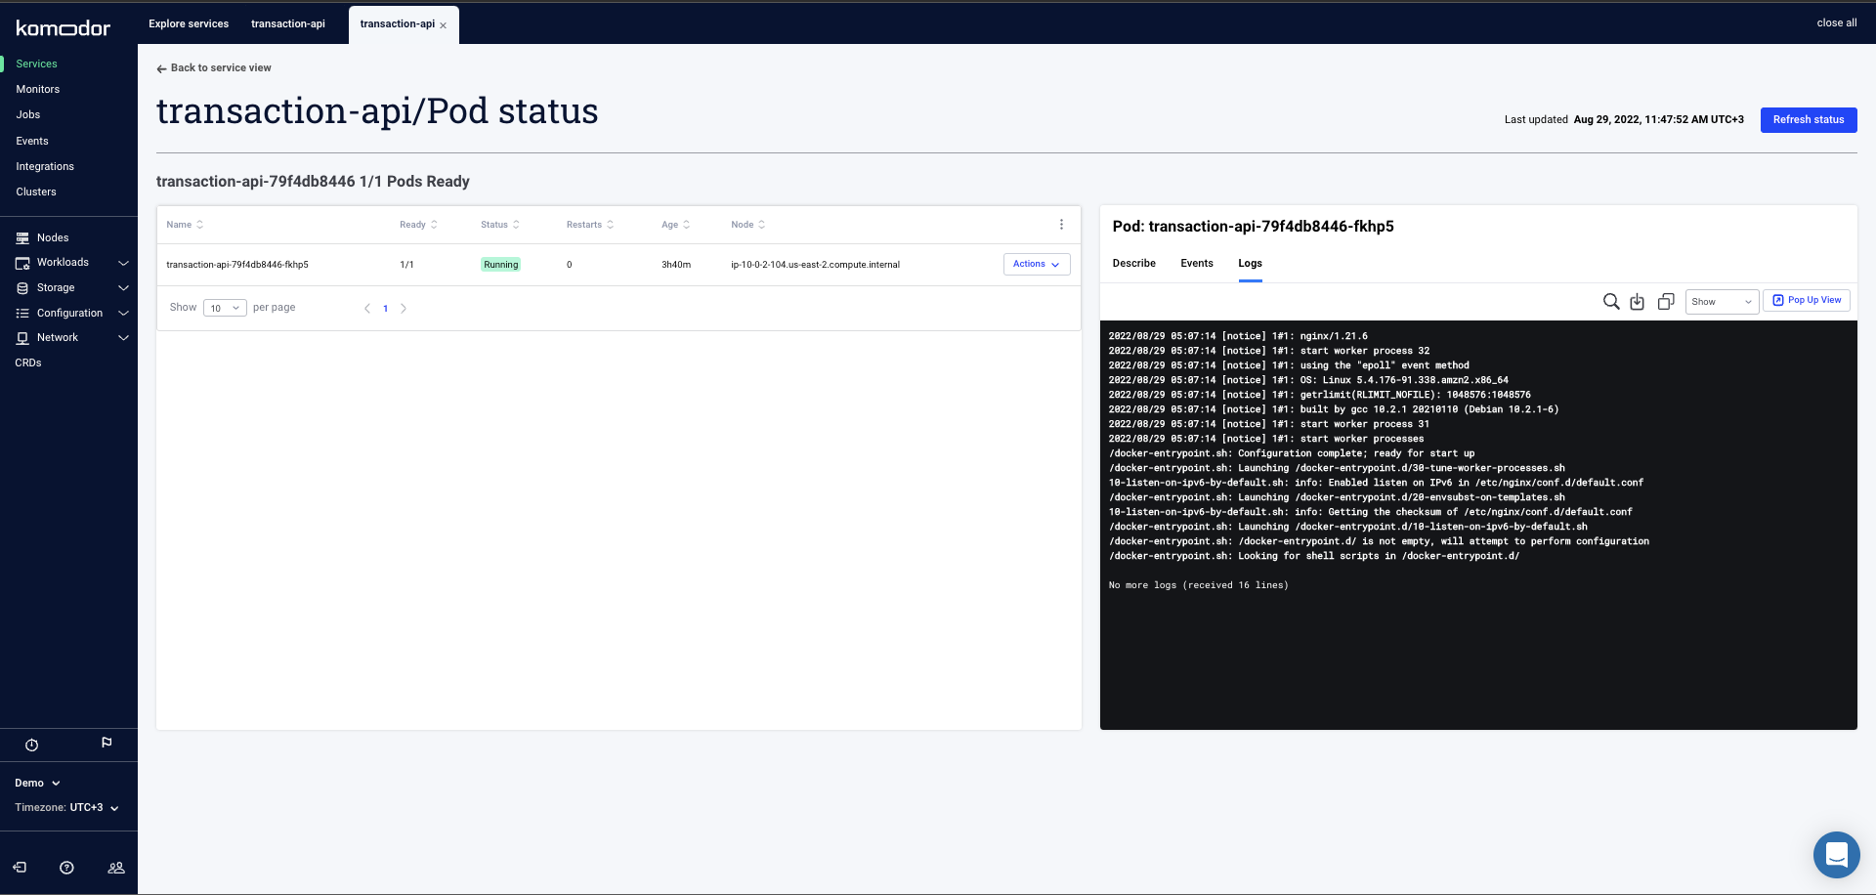Sort the table by Restarts column
This screenshot has width=1876, height=895.
pos(589,225)
